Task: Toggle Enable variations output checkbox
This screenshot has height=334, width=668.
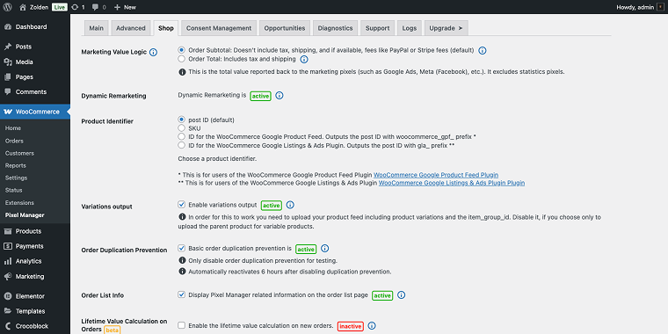Action: tap(182, 205)
